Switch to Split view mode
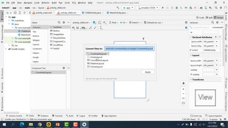Viewport: 228px width, 128px height. tap(209, 17)
